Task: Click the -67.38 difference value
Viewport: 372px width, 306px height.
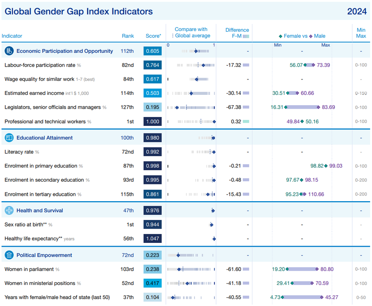Action: (x=234, y=107)
